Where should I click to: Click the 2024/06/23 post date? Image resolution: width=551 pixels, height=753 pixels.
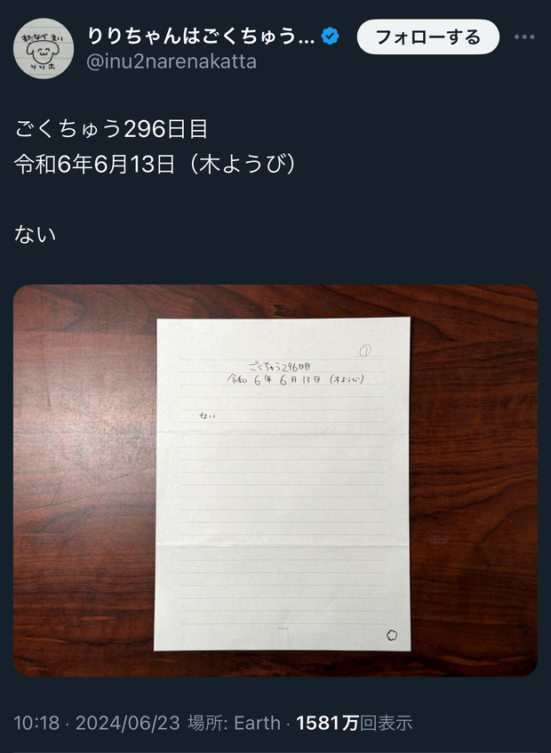coord(128,723)
